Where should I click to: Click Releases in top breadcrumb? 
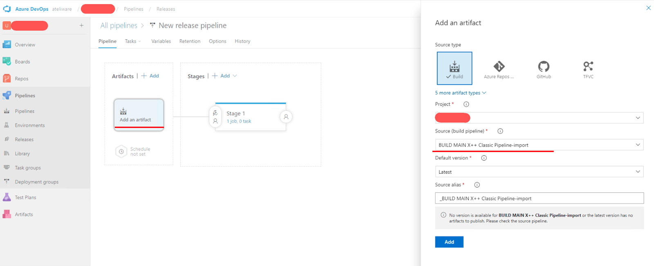click(166, 9)
